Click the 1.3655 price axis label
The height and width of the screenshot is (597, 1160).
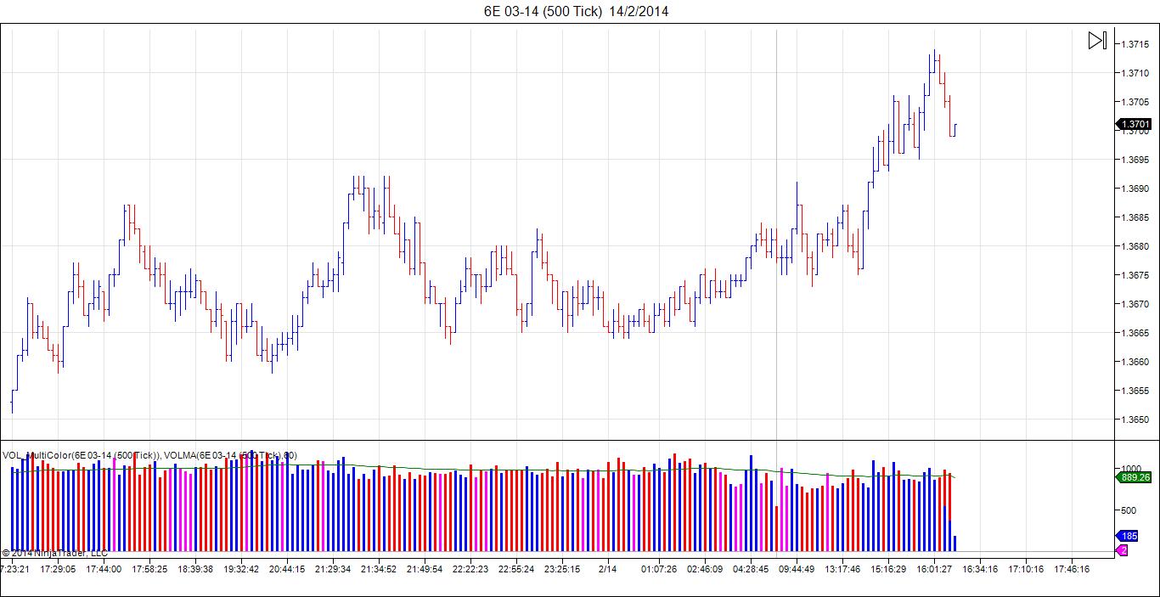(x=1136, y=391)
